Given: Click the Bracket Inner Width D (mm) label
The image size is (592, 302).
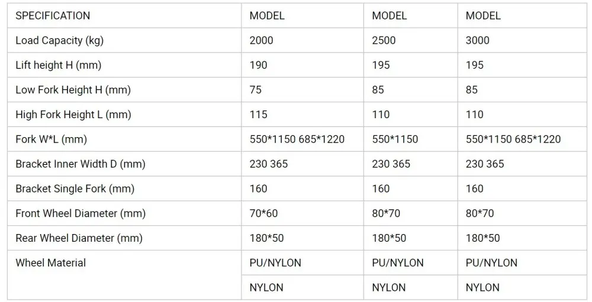Looking at the screenshot, I should coord(81,164).
